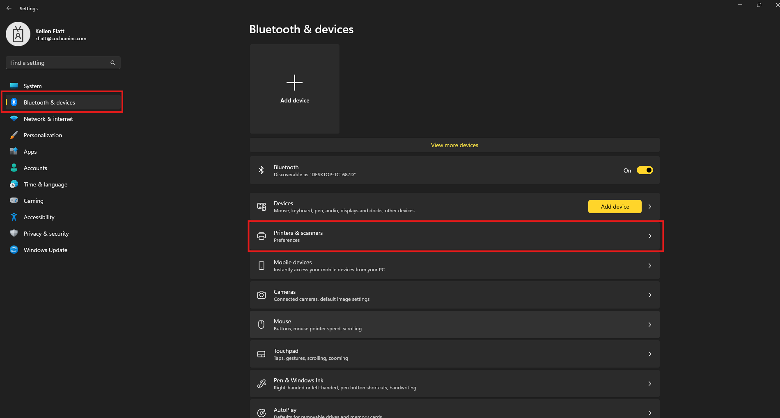Click the Personalization paintbrush icon
Screen dimensions: 780x418
click(x=14, y=135)
